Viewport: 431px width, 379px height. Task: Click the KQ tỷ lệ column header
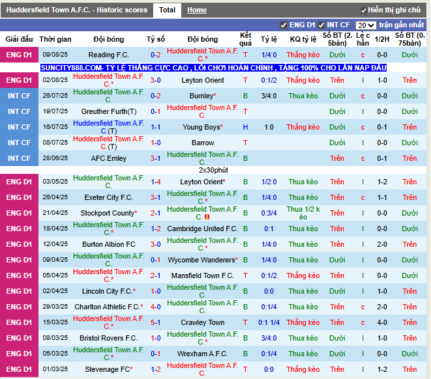[x=303, y=39]
